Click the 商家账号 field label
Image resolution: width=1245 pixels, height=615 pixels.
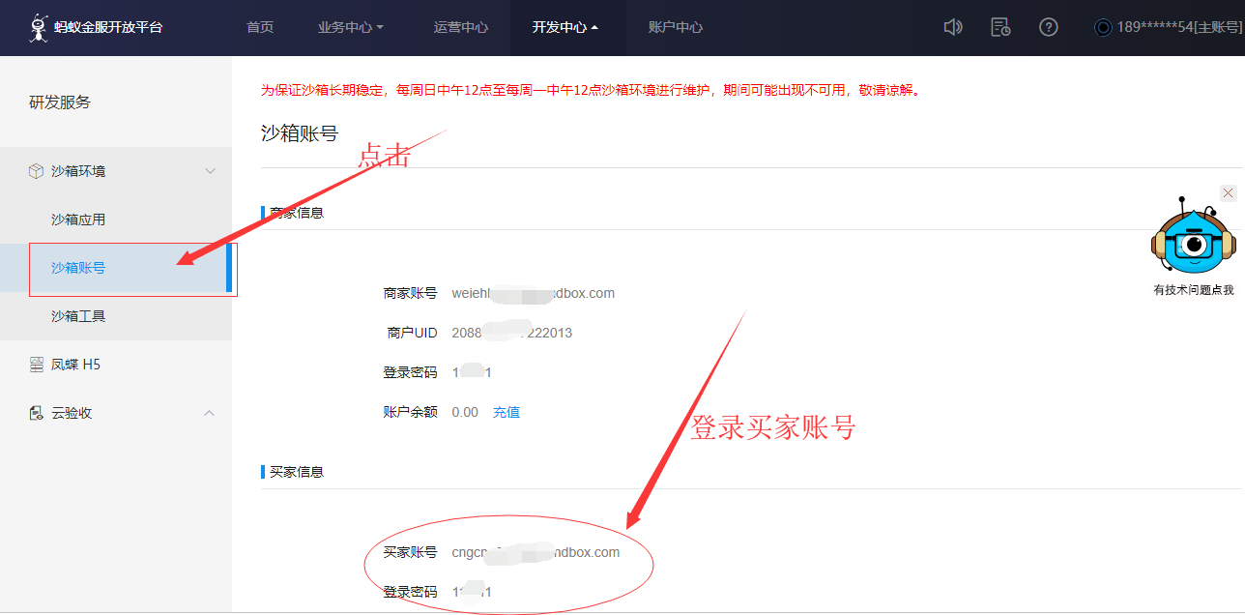pos(410,293)
